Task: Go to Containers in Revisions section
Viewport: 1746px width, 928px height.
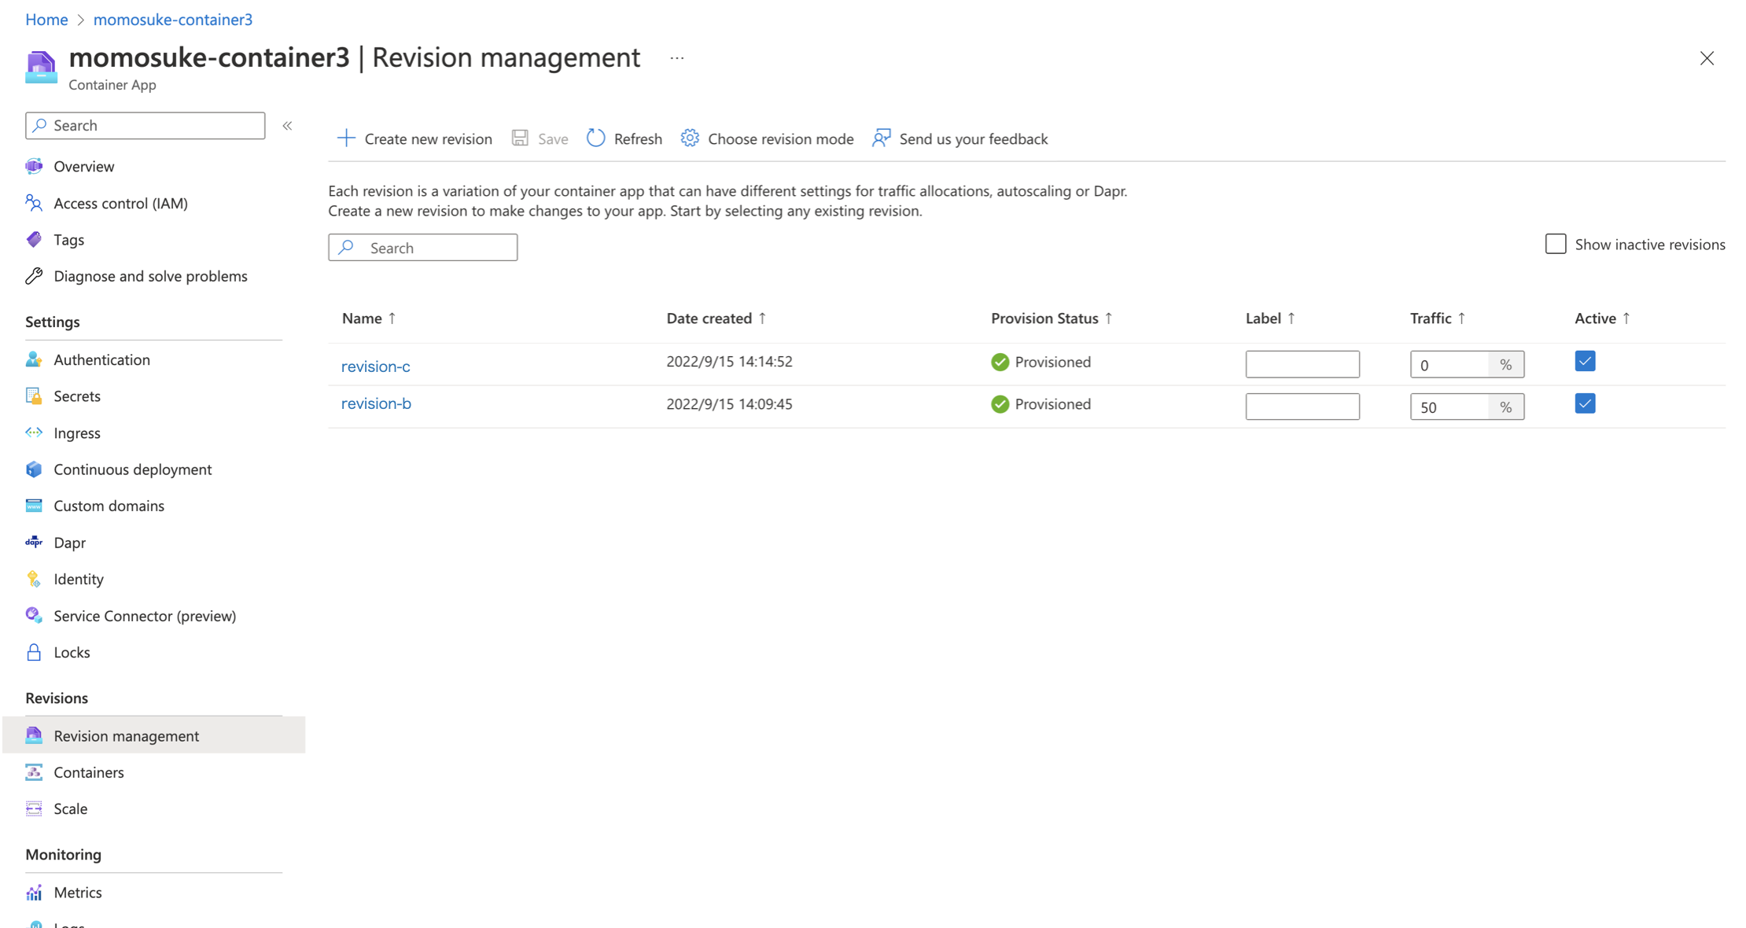Action: (x=89, y=772)
